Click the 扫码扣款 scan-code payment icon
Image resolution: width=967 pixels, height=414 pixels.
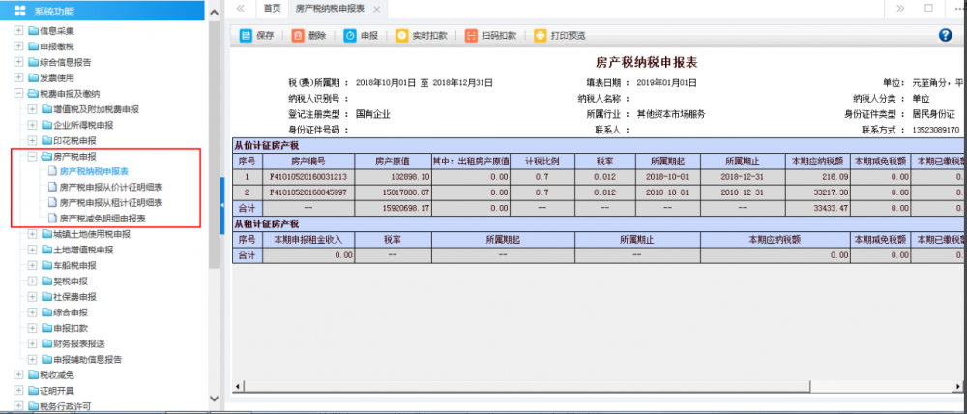tap(471, 36)
